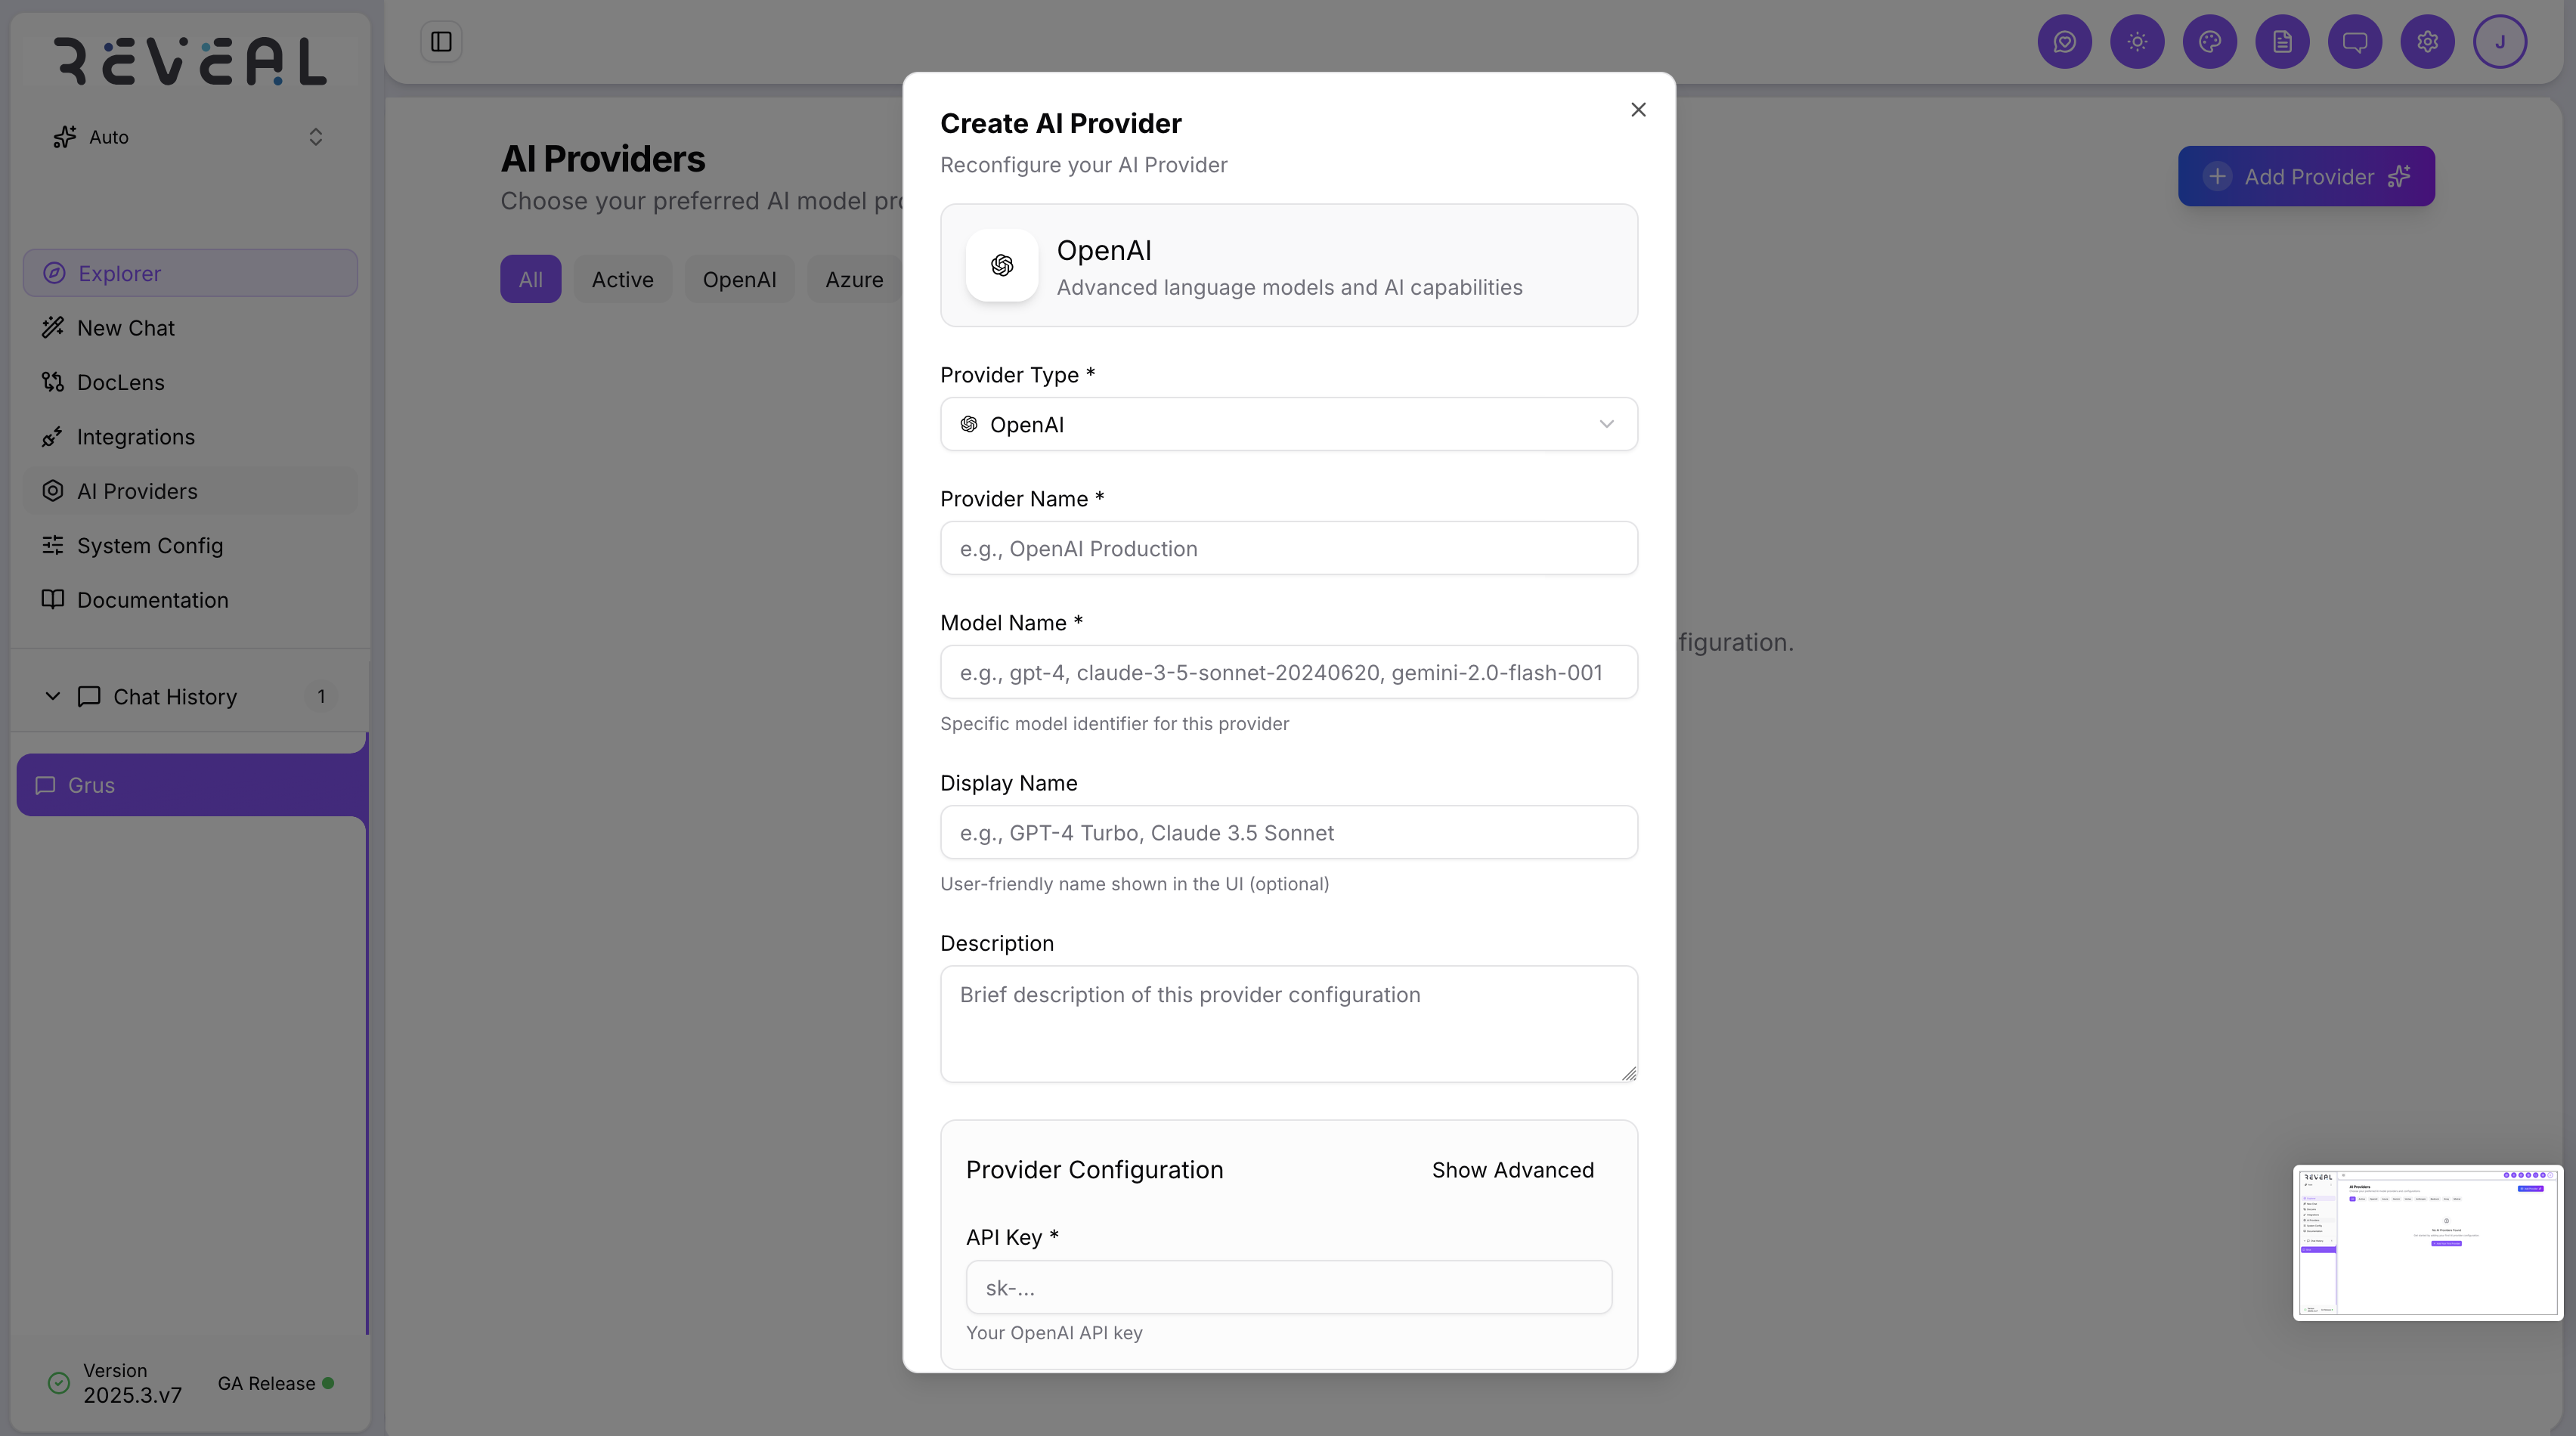Click the Explorer compass icon
Screen dimensions: 2576x1436
(54, 273)
